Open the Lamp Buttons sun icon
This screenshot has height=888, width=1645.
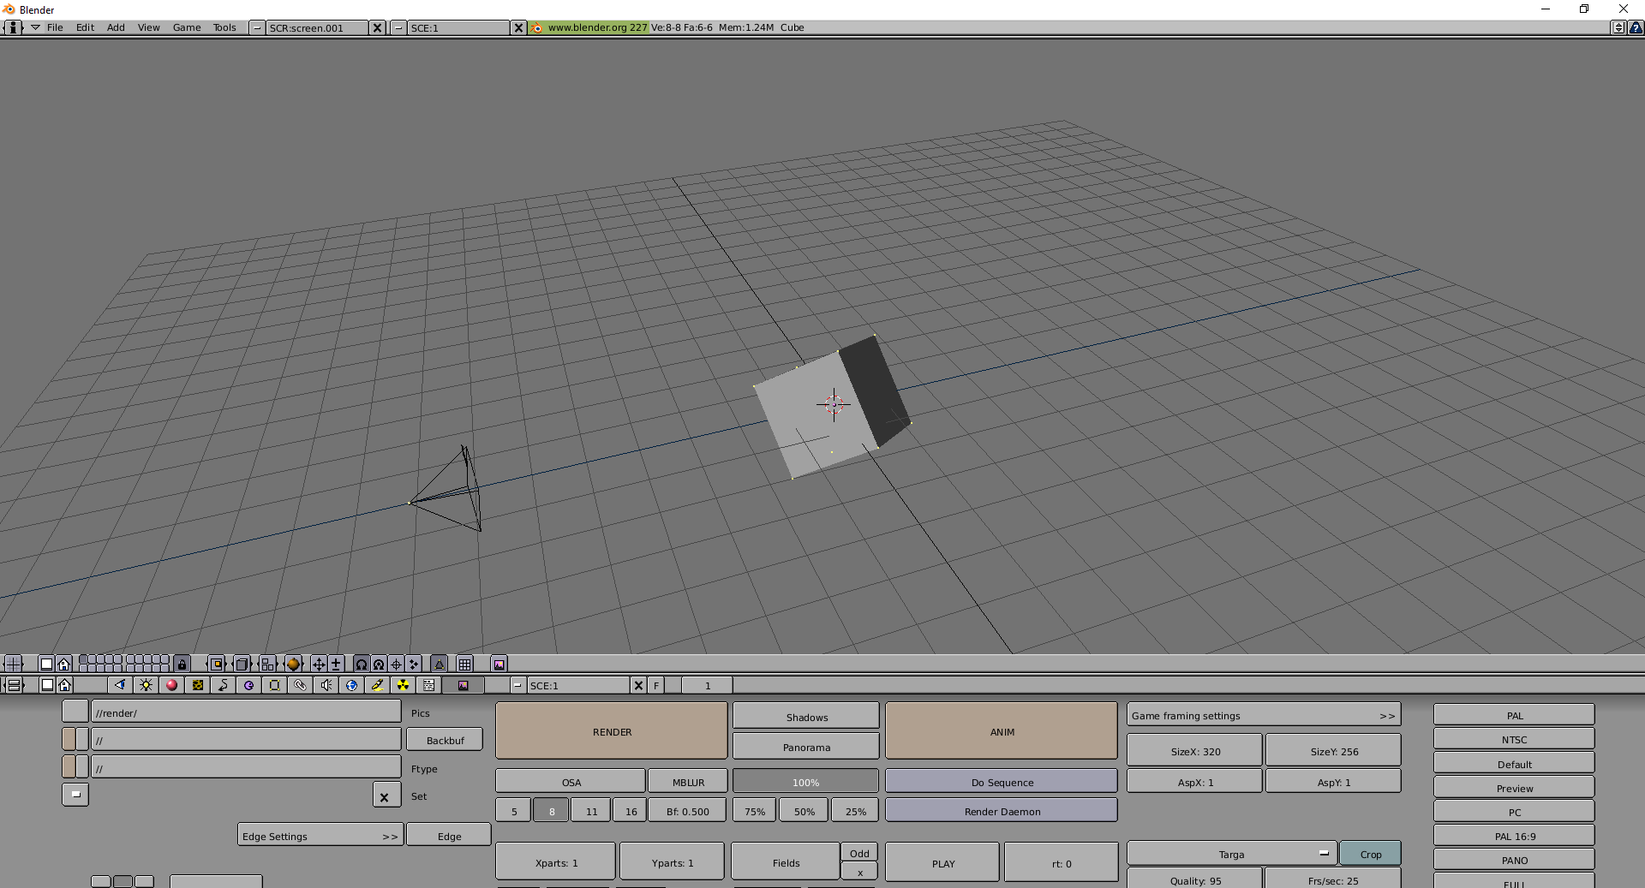tap(146, 685)
